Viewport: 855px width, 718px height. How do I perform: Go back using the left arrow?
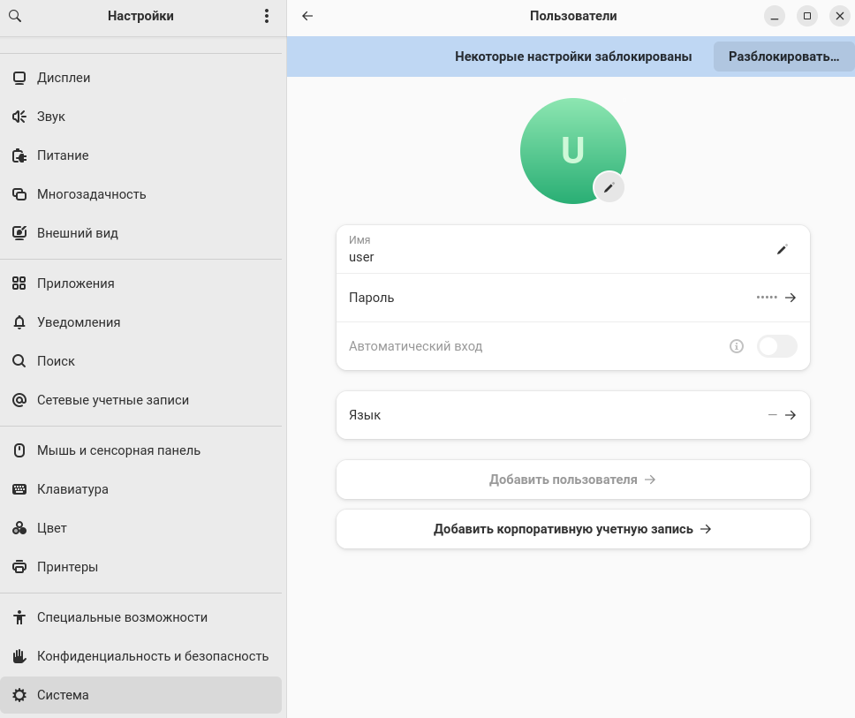coord(307,16)
